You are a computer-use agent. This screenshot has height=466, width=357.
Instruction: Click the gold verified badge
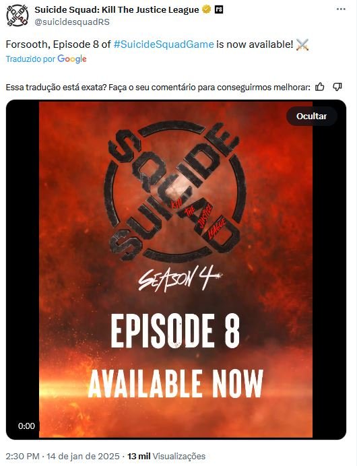[207, 10]
